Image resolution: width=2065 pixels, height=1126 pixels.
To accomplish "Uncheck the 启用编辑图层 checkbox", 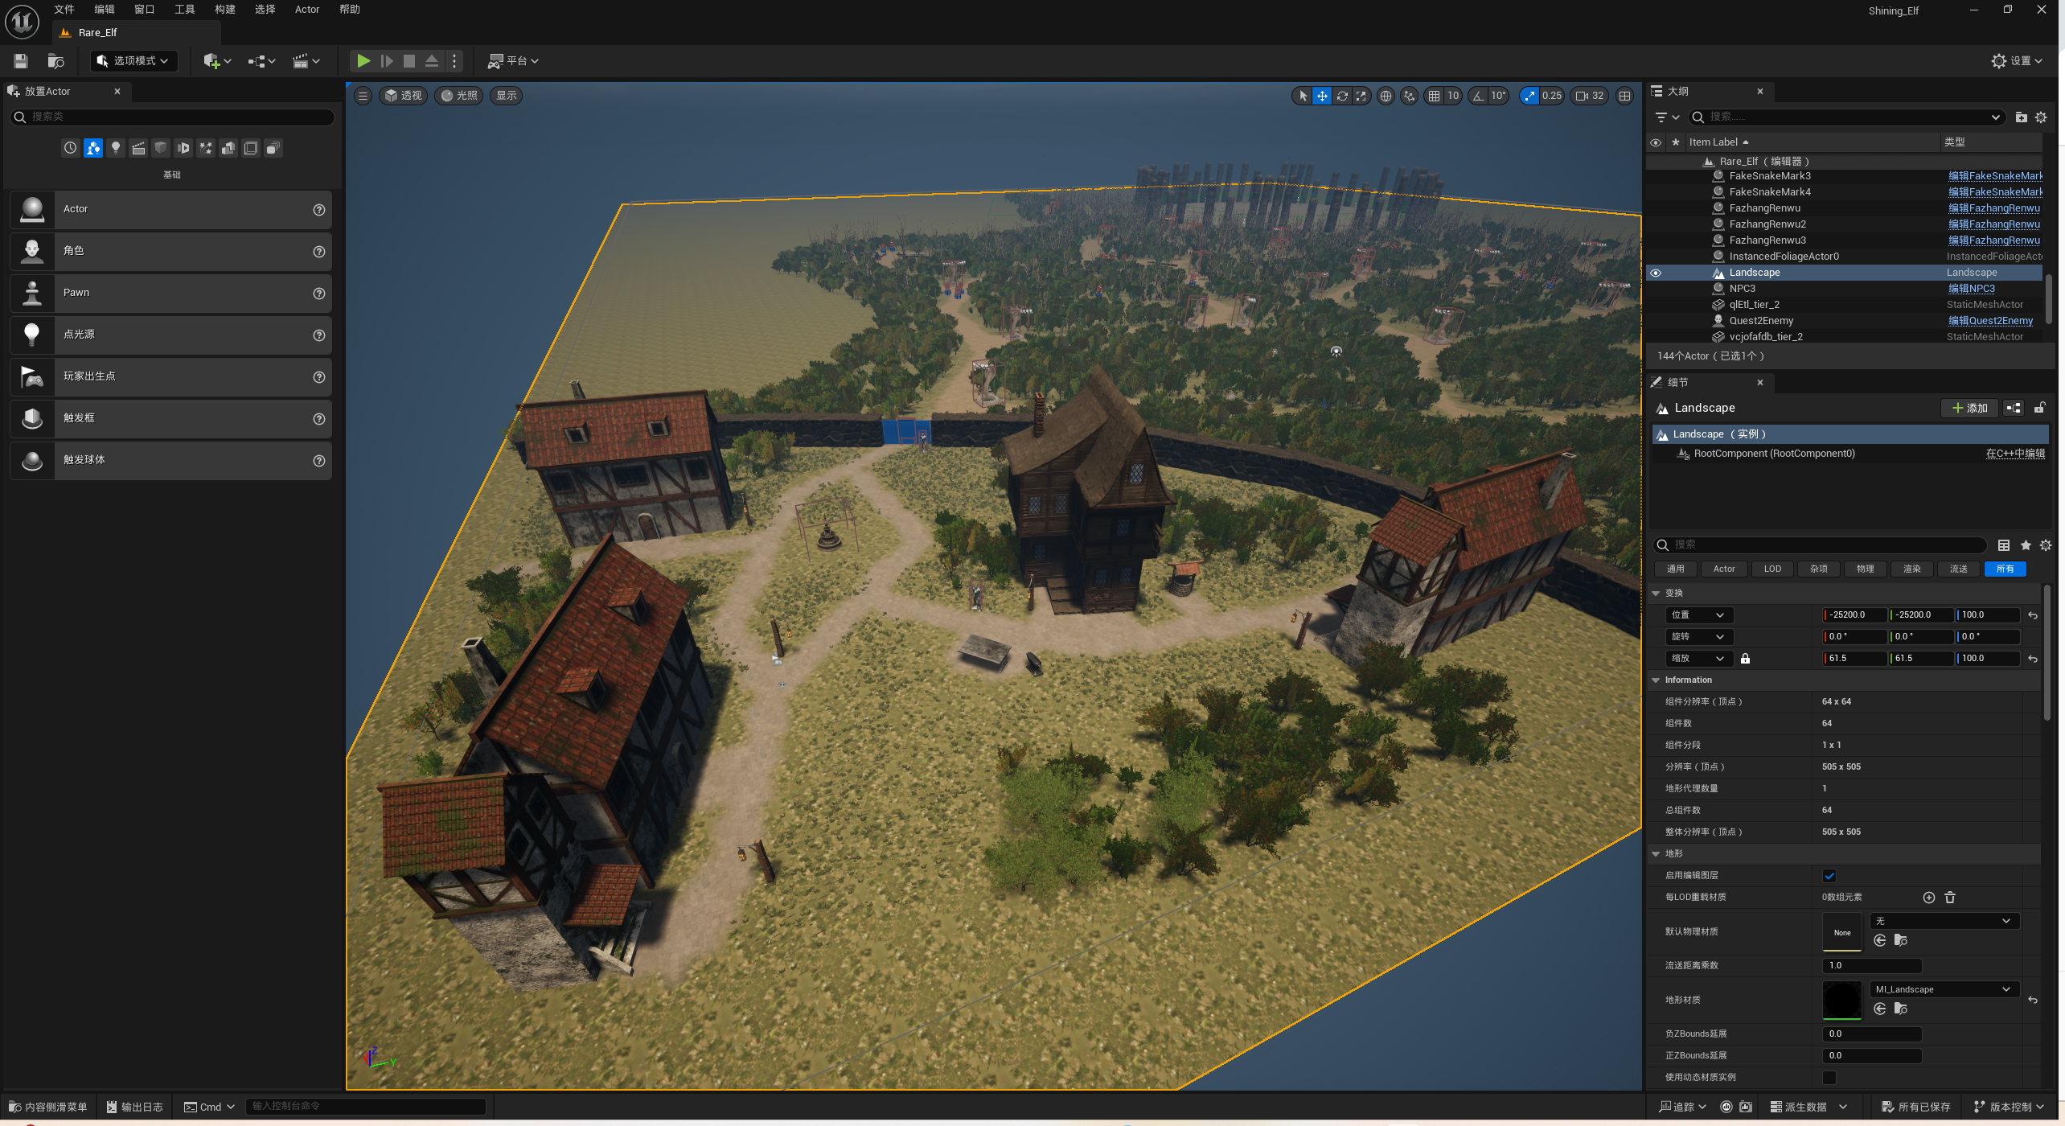I will click(1829, 876).
